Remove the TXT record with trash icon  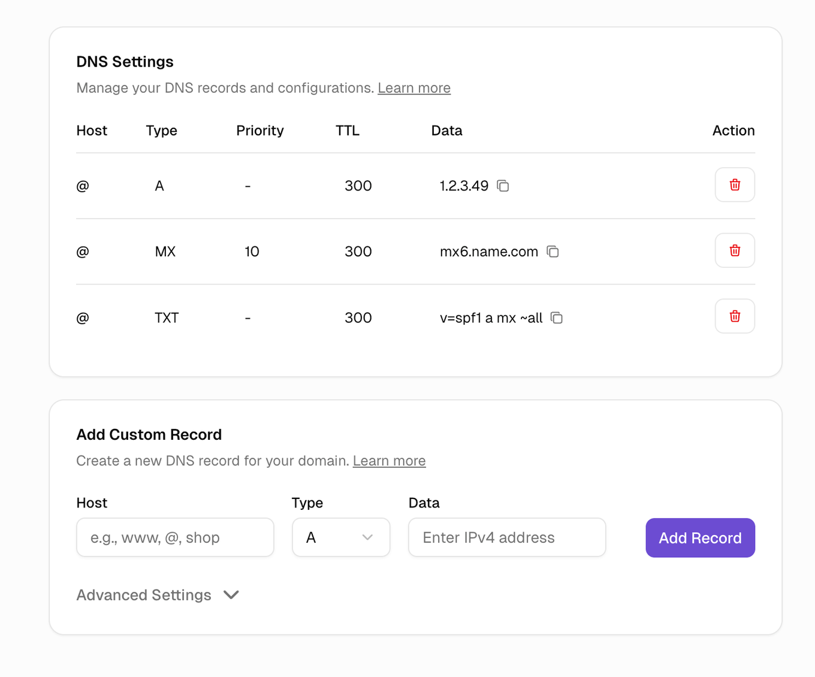[734, 316]
